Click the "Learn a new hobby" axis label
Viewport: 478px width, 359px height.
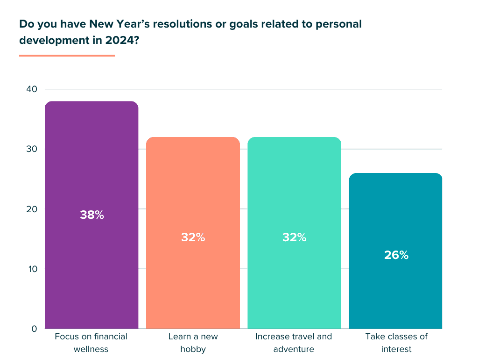coord(193,343)
